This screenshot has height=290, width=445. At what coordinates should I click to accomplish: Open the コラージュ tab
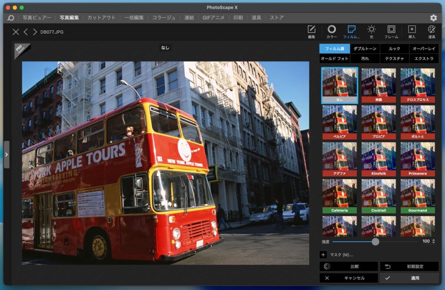[x=164, y=17]
